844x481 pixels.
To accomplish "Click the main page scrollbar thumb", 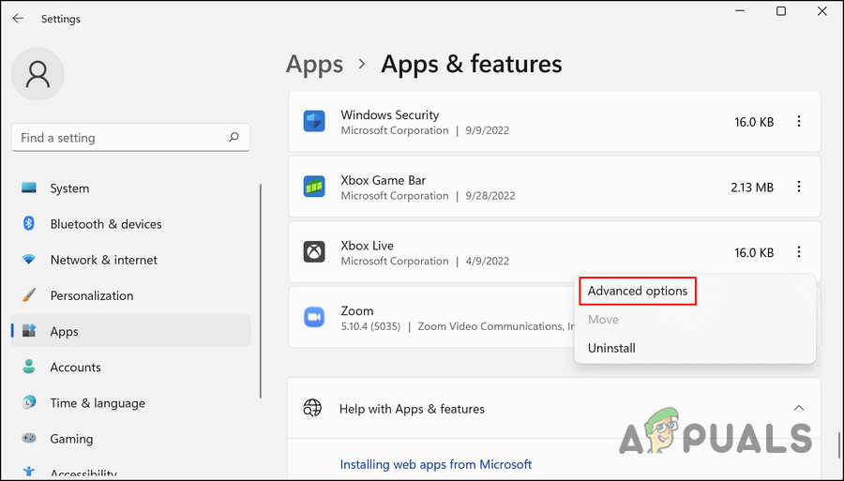I will [838, 444].
